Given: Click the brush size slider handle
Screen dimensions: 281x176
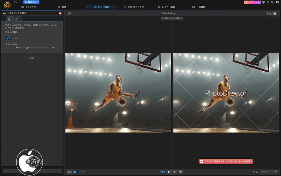Looking at the screenshot, I should click(x=27, y=48).
